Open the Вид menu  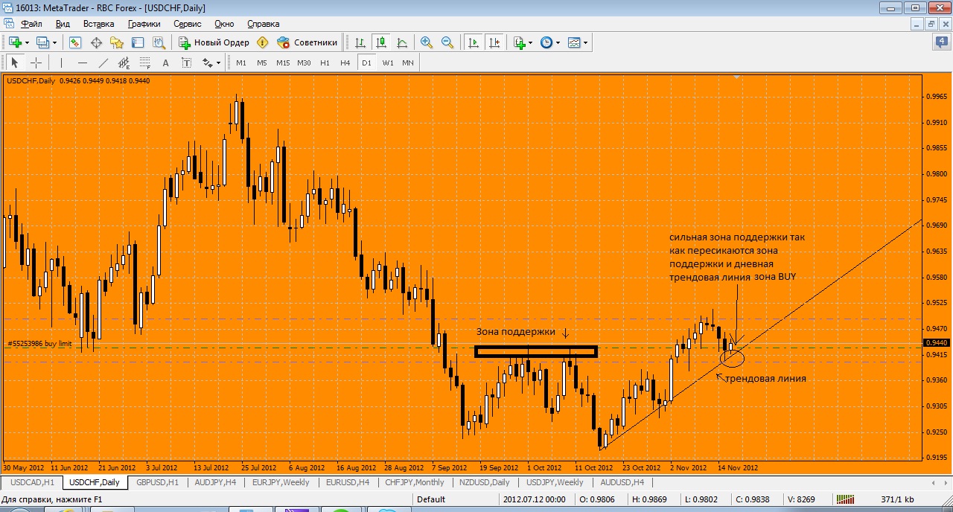(x=63, y=24)
